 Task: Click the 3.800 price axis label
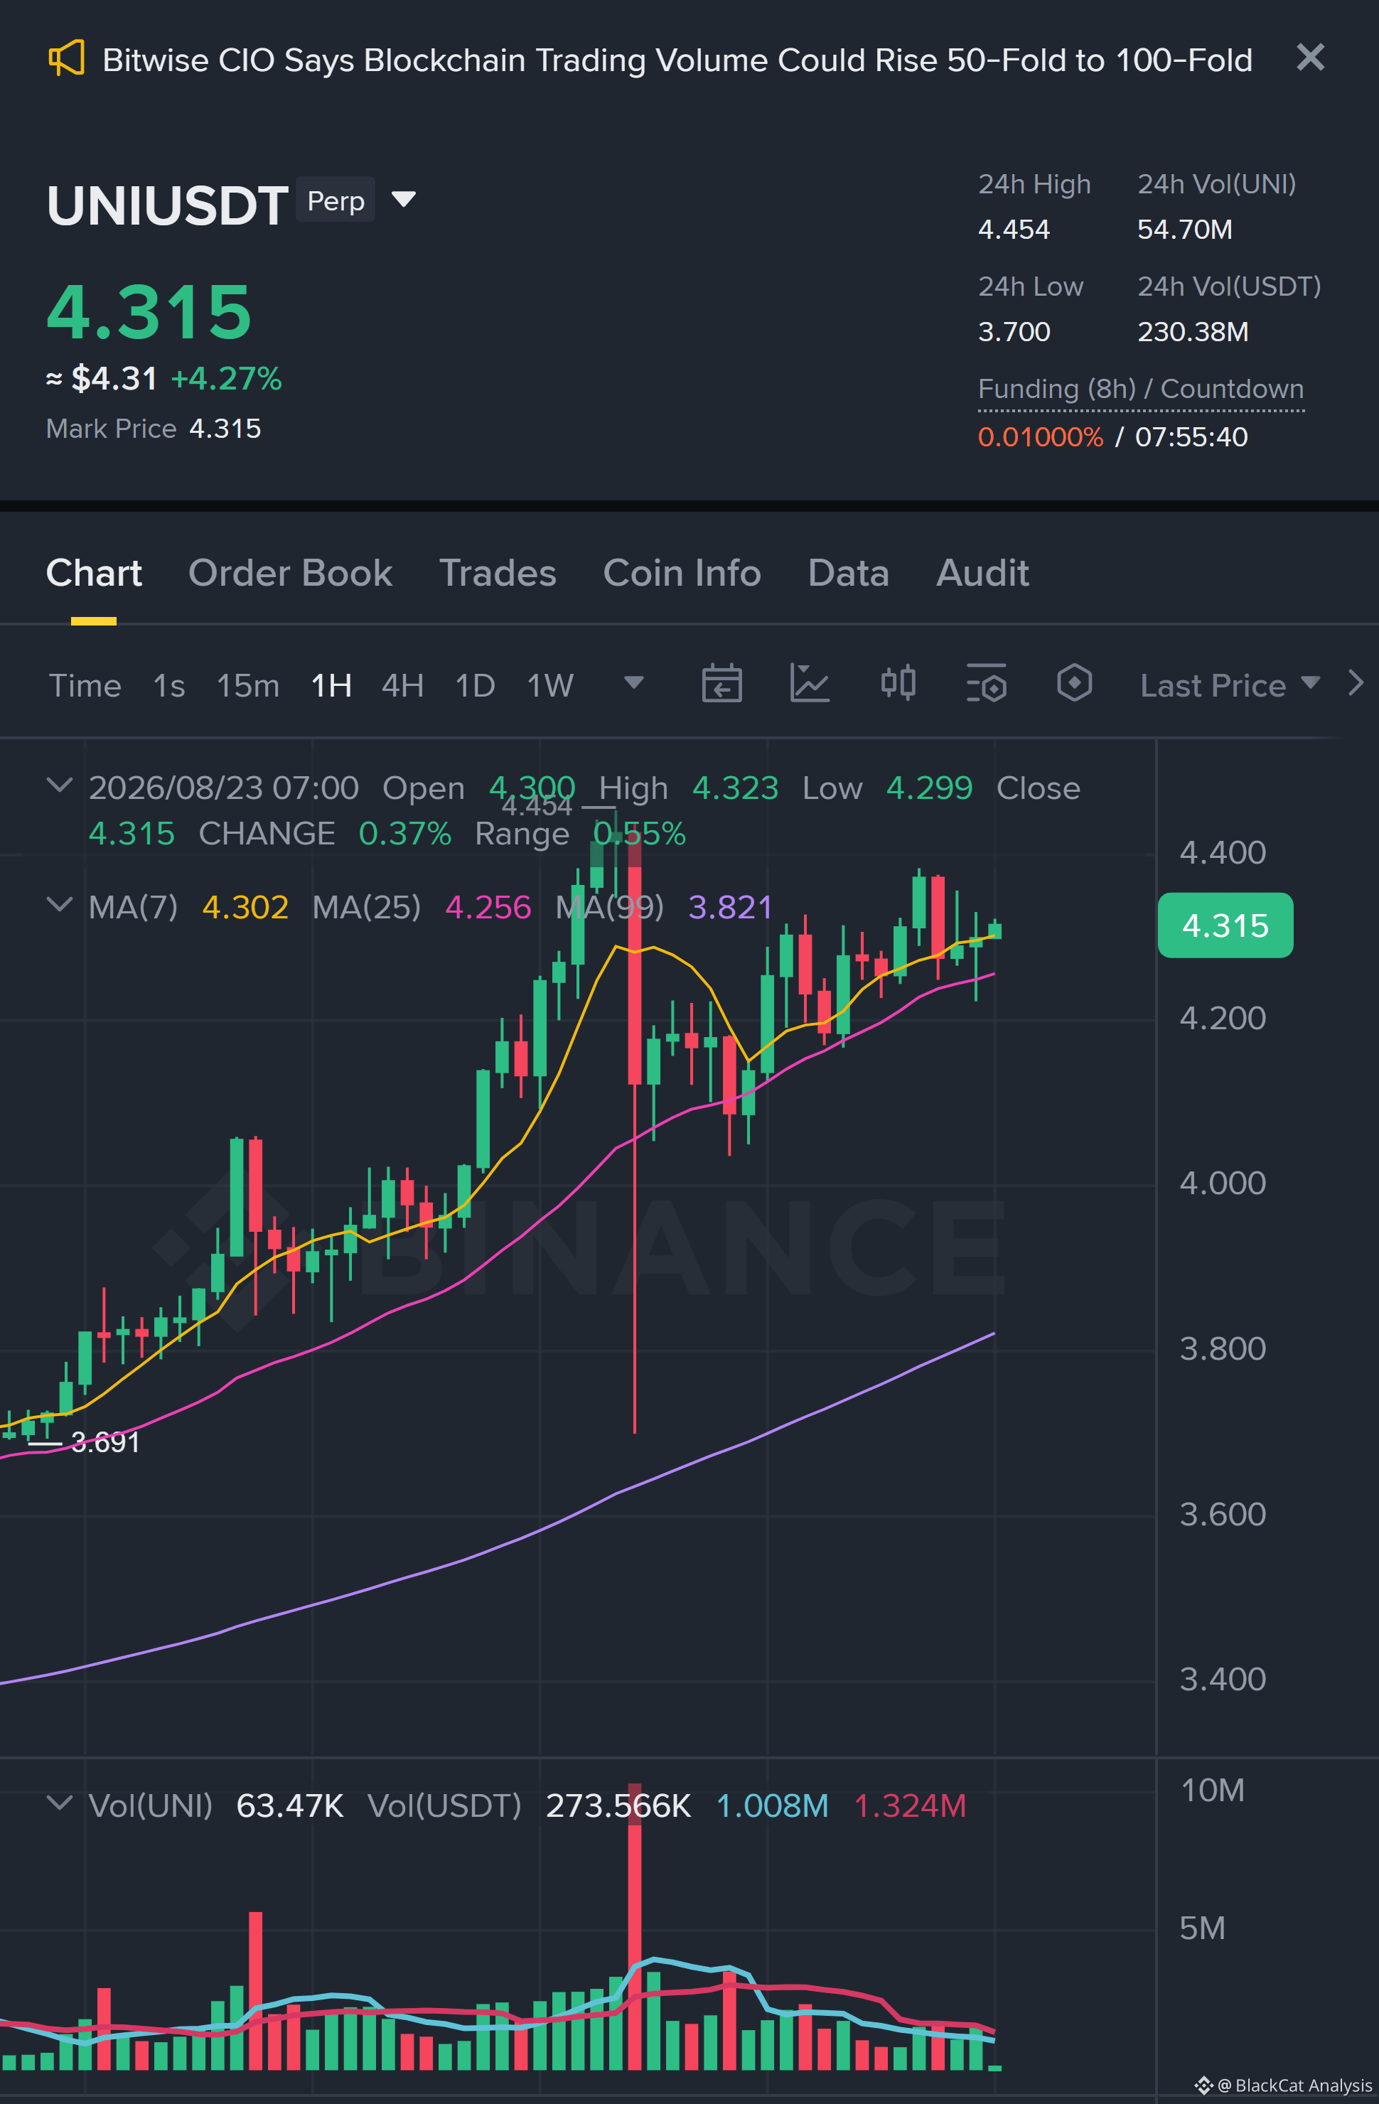[x=1223, y=1349]
